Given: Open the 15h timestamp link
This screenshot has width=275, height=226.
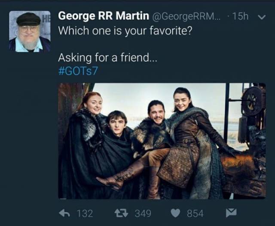Looking at the screenshot, I should click(x=240, y=17).
